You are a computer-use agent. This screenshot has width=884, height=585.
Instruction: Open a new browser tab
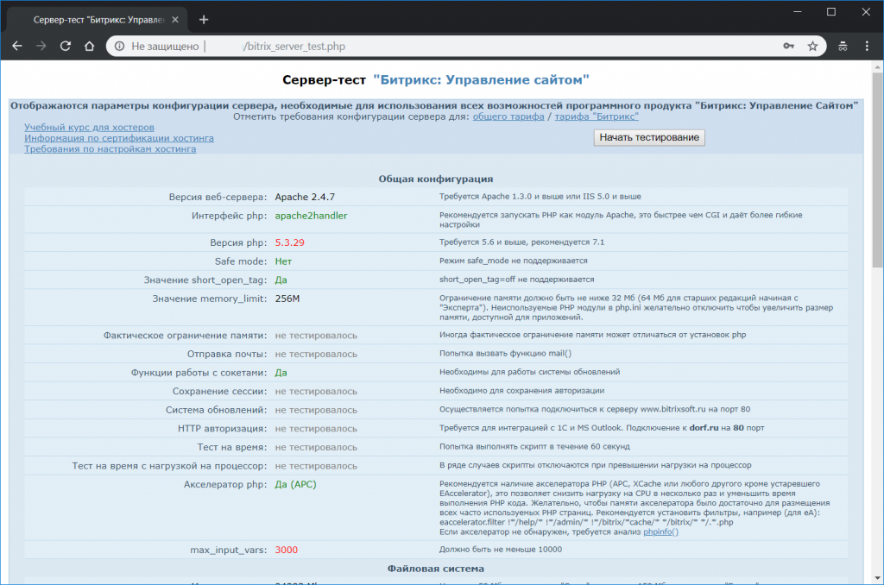tap(204, 20)
